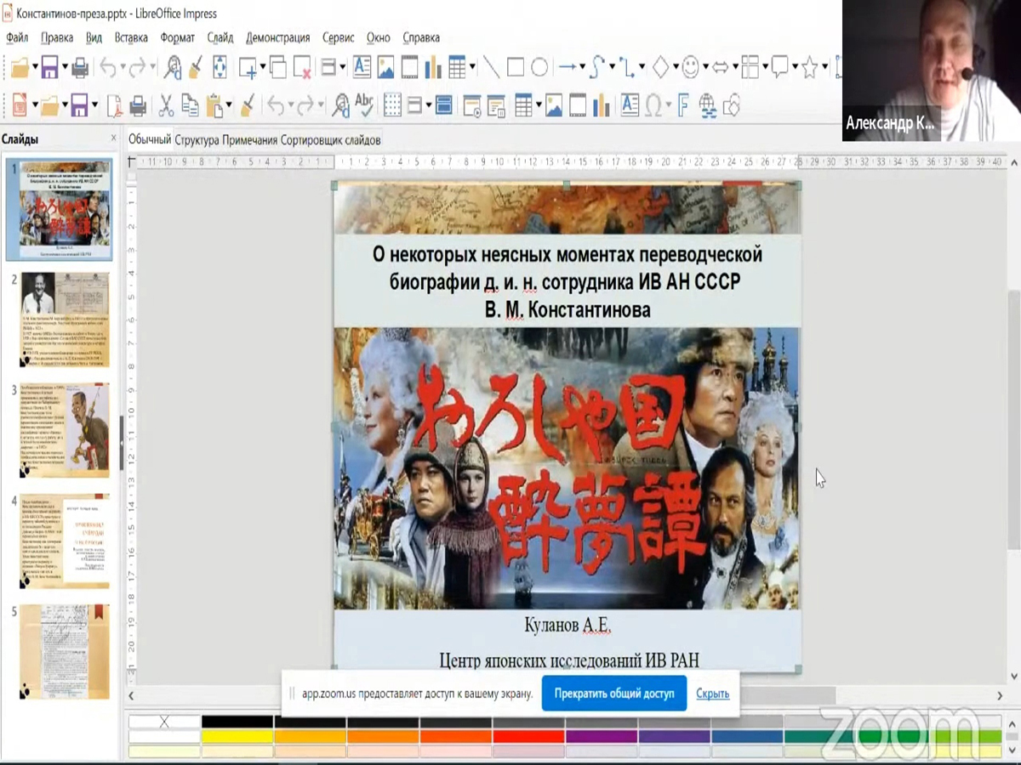Open the Файл menu
Image resolution: width=1021 pixels, height=765 pixels.
tap(17, 37)
